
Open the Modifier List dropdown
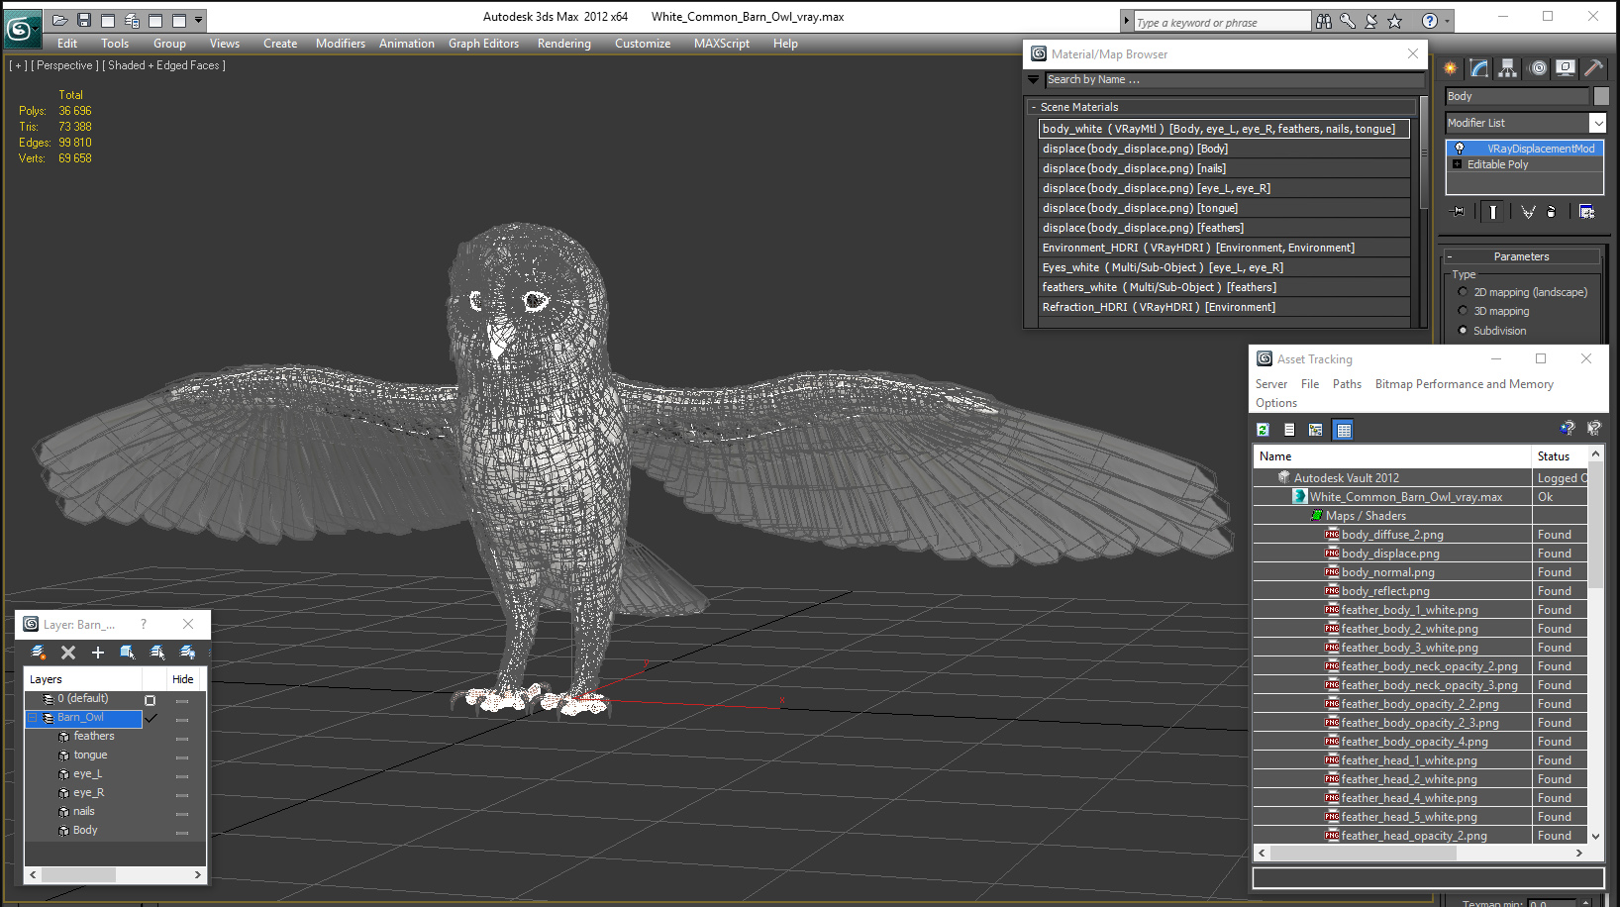[x=1597, y=123]
